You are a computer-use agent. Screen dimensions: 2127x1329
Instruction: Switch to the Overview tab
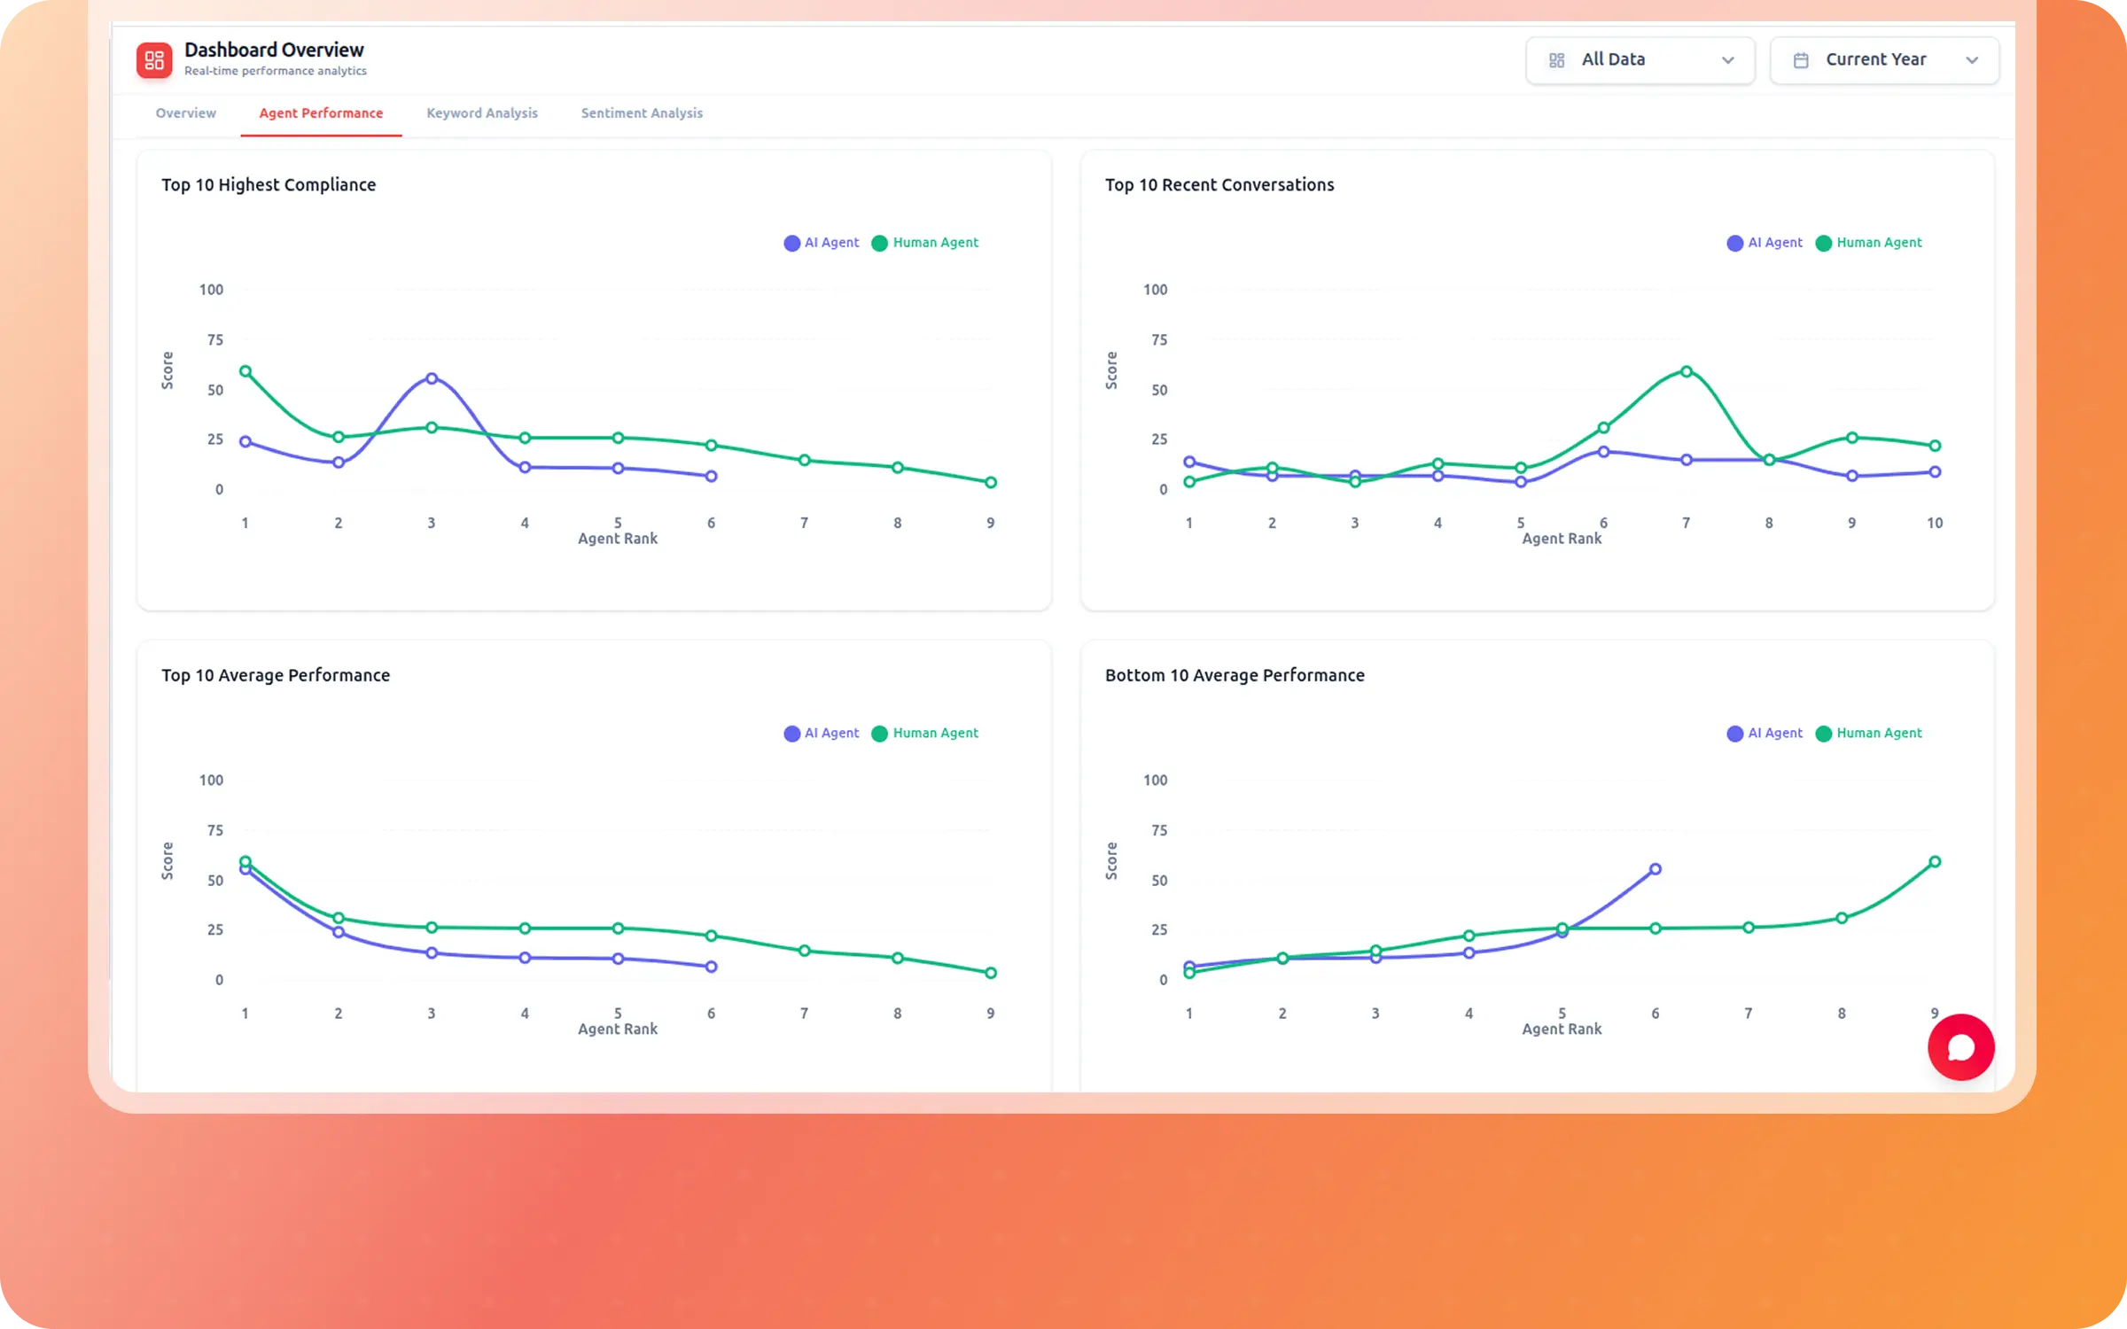point(186,113)
